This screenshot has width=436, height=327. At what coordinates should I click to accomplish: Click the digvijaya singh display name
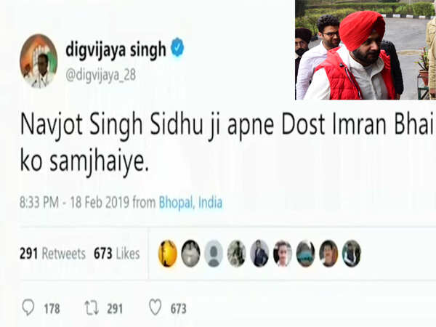[x=116, y=49]
